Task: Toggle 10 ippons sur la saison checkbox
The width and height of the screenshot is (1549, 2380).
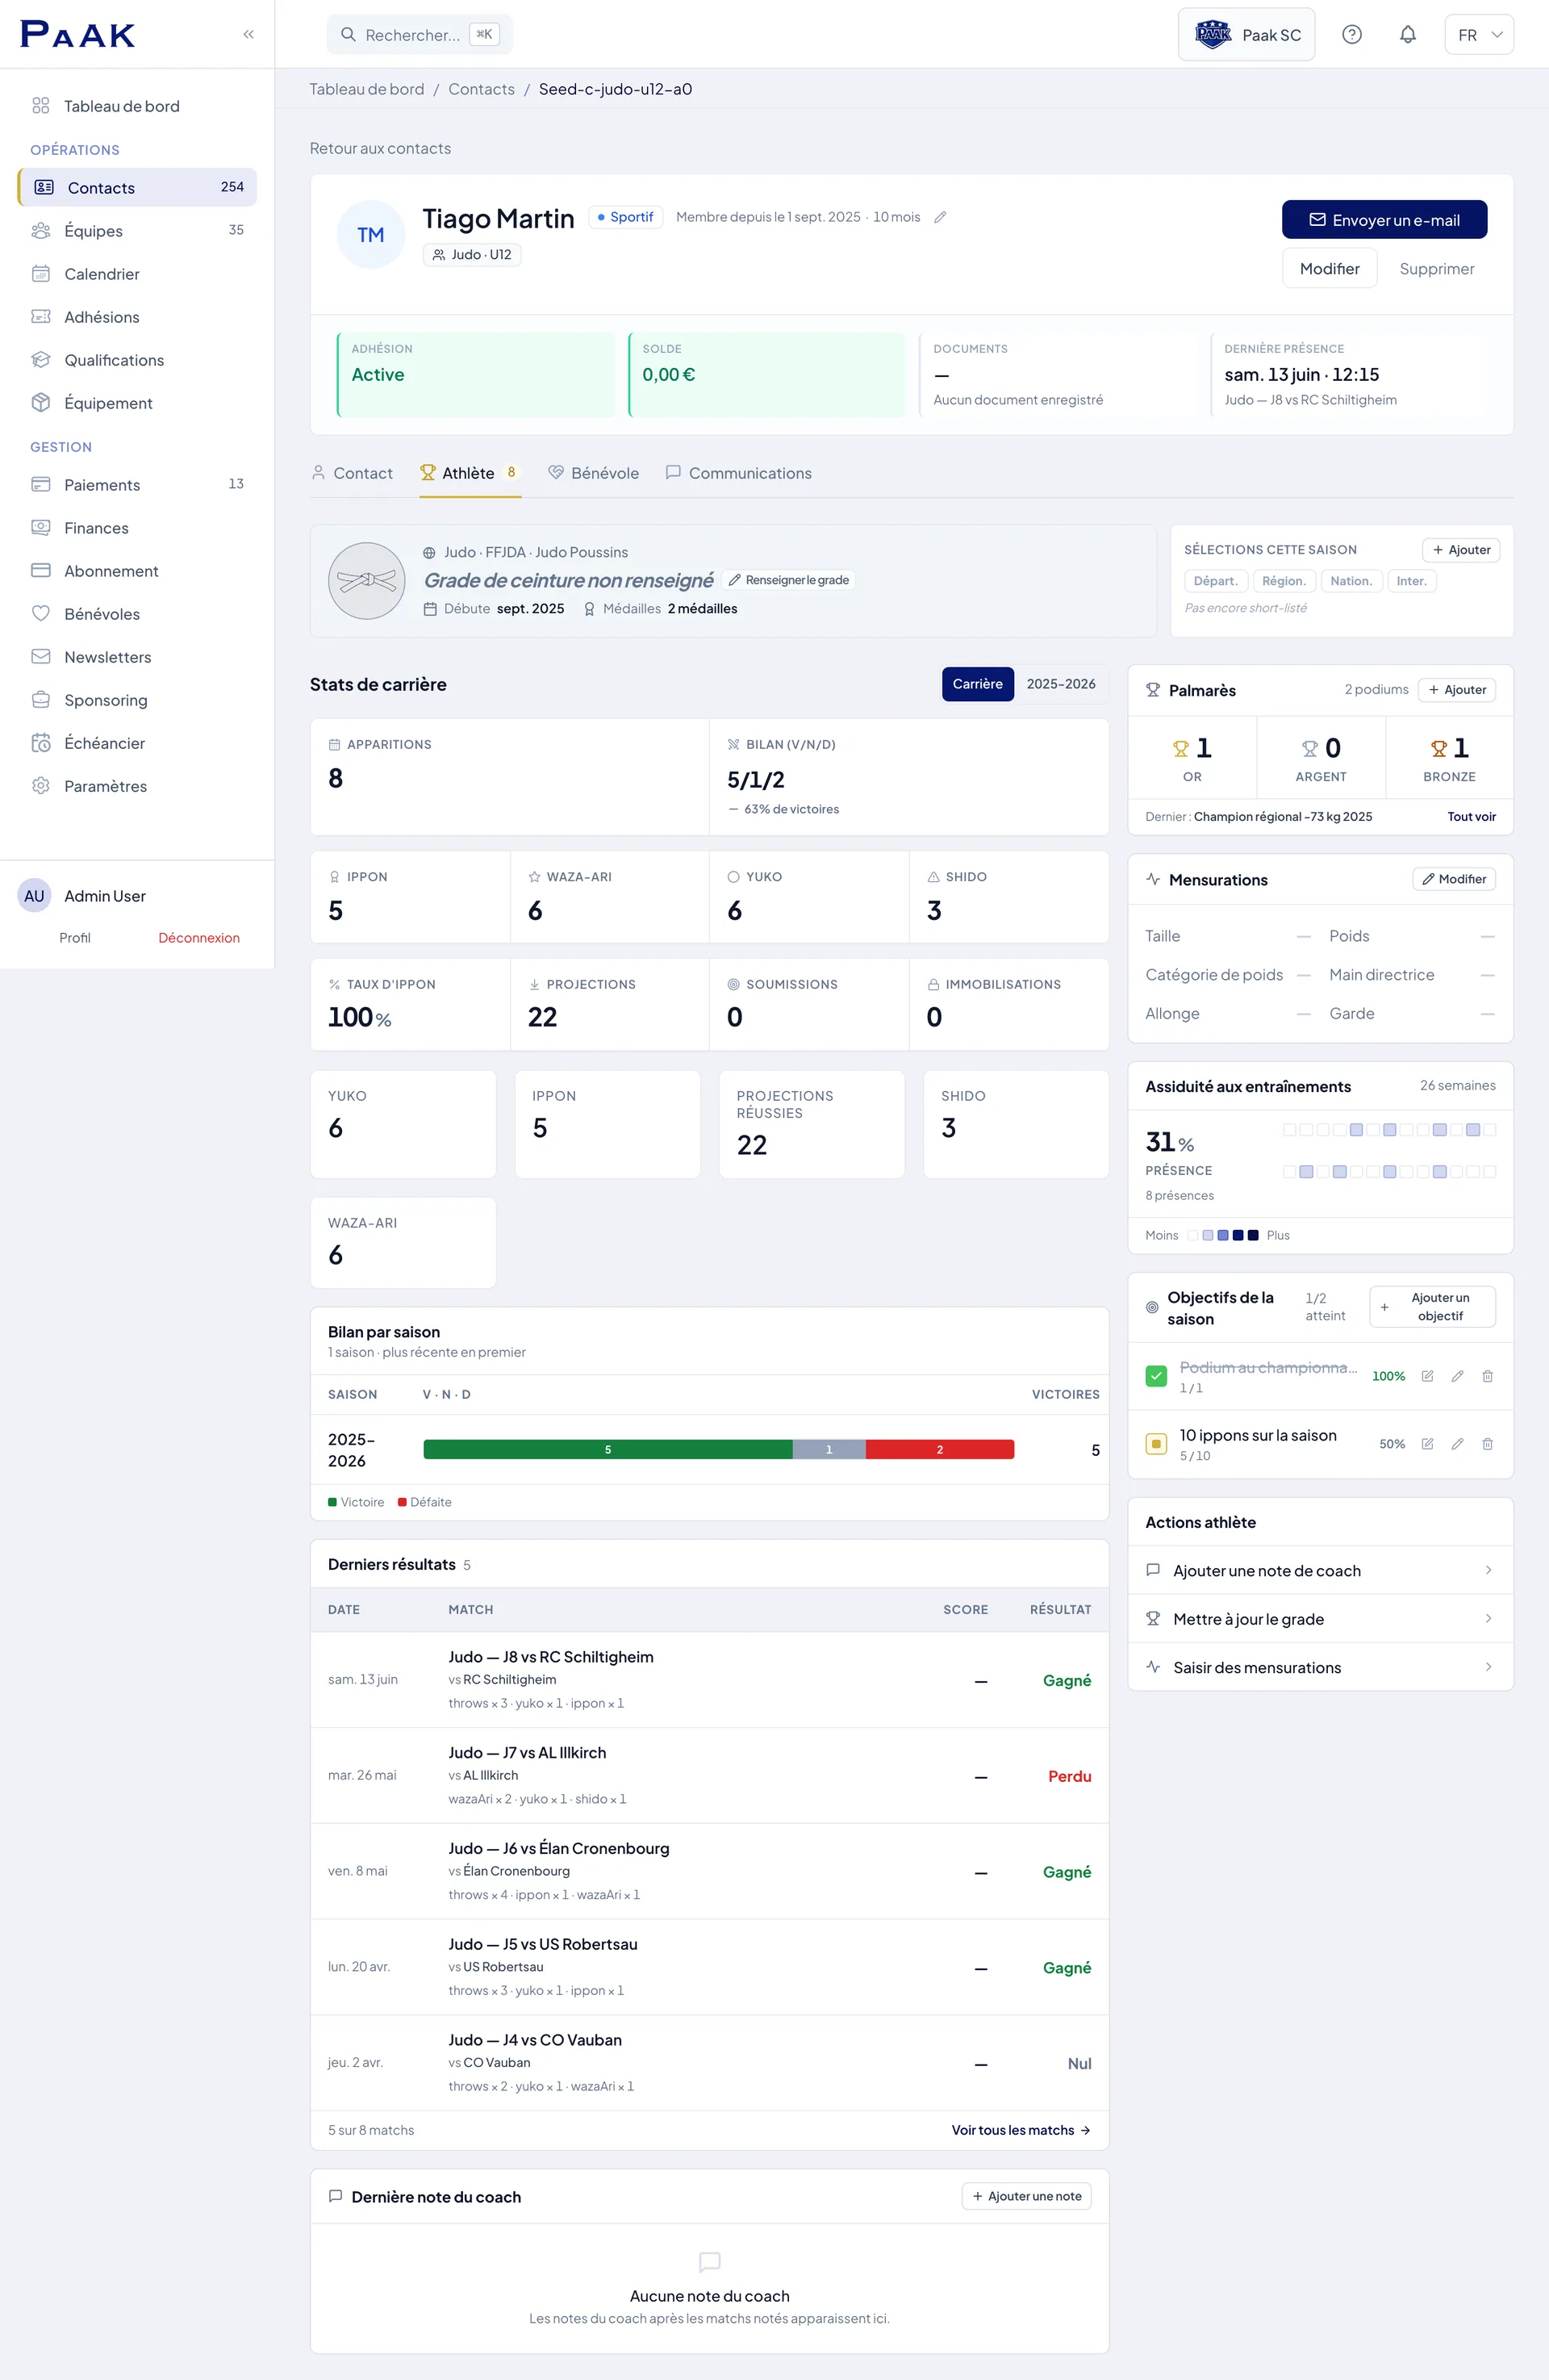Action: click(x=1156, y=1444)
